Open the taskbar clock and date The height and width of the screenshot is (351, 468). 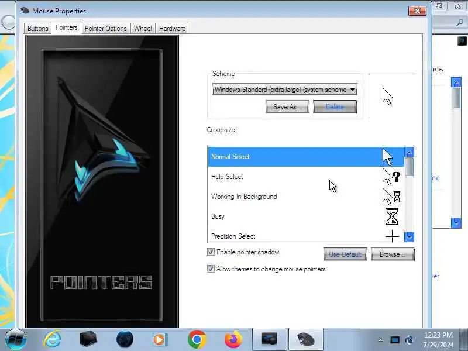point(438,340)
